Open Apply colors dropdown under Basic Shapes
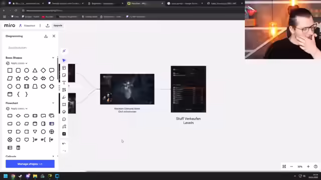The height and width of the screenshot is (180, 321). pos(17,63)
